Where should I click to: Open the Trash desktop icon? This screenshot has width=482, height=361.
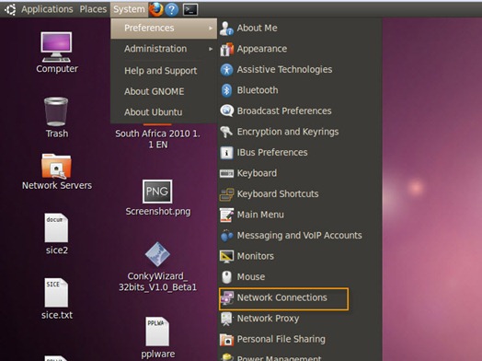coord(56,111)
